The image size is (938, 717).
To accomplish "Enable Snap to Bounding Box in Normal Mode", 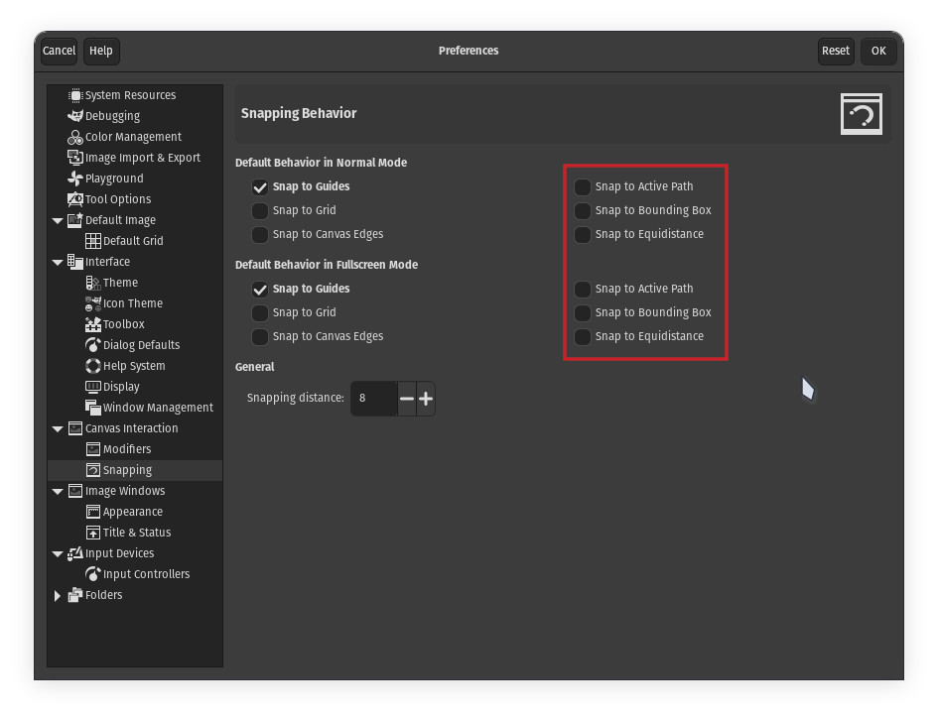I will coord(582,210).
